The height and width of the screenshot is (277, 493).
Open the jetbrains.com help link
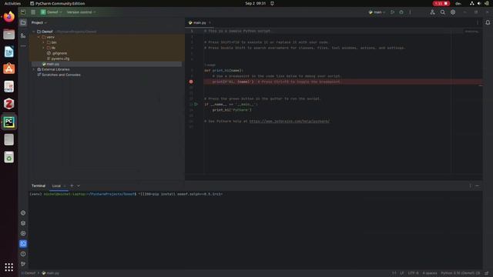click(290, 121)
